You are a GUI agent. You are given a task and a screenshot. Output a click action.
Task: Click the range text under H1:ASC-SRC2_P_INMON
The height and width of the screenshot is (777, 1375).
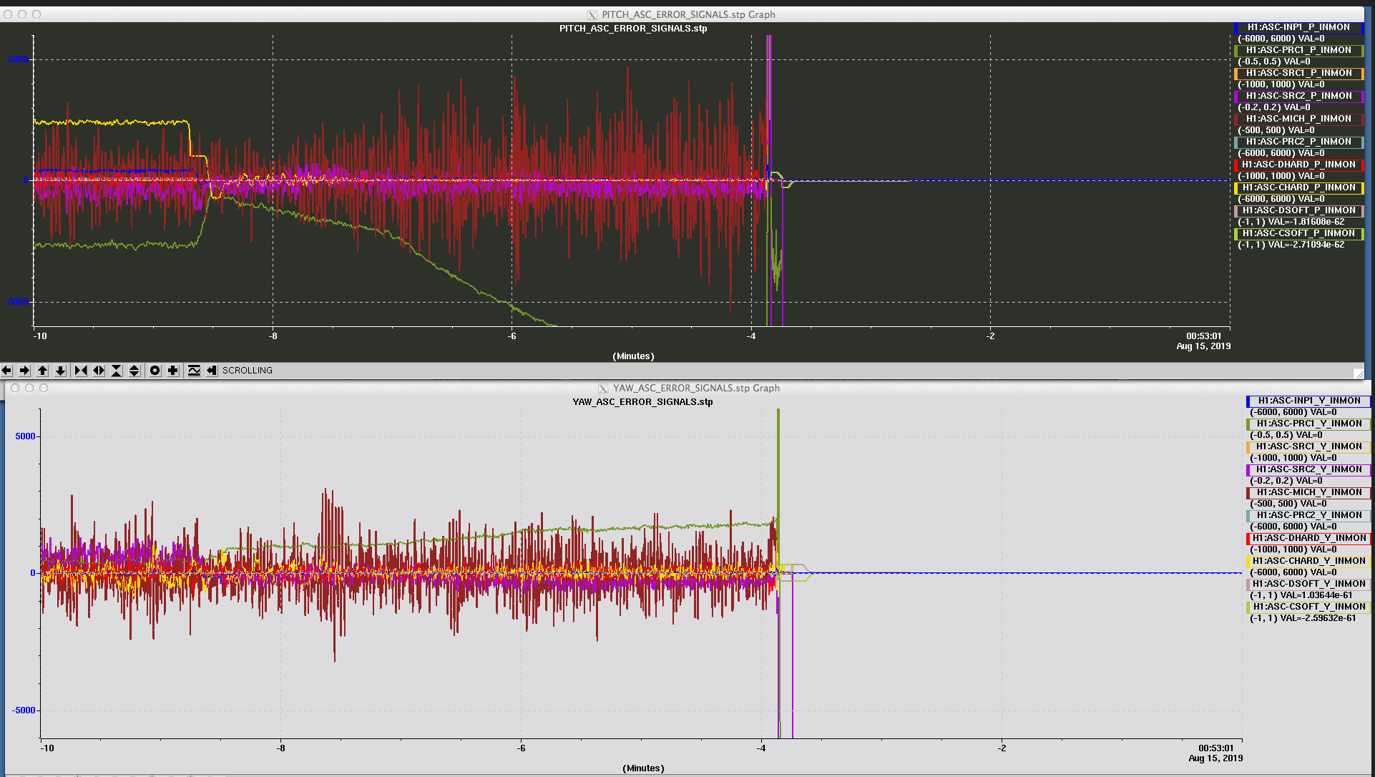pos(1259,107)
